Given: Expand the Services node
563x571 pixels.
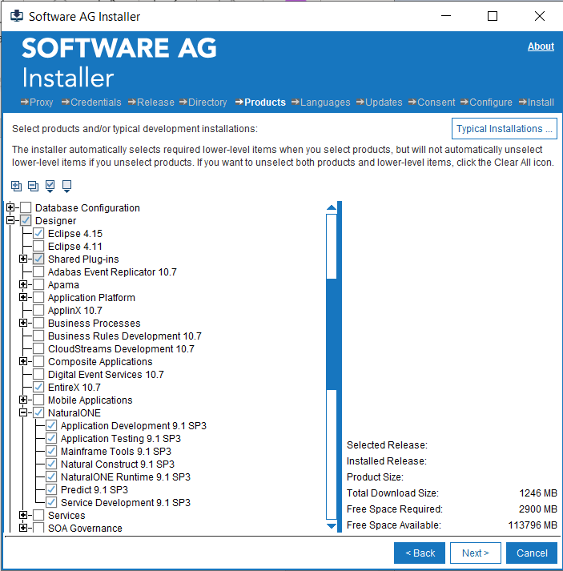Looking at the screenshot, I should pos(23,515).
